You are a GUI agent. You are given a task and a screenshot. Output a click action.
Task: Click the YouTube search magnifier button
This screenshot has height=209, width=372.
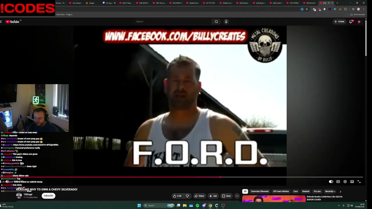point(216,21)
